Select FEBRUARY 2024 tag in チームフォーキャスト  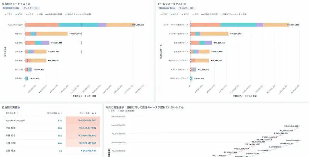[x=167, y=8]
